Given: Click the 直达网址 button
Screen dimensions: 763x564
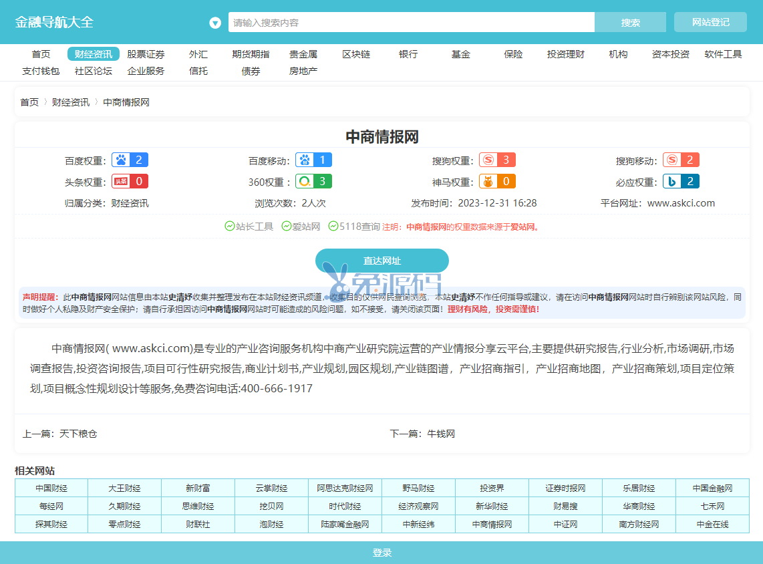Looking at the screenshot, I should coord(382,261).
